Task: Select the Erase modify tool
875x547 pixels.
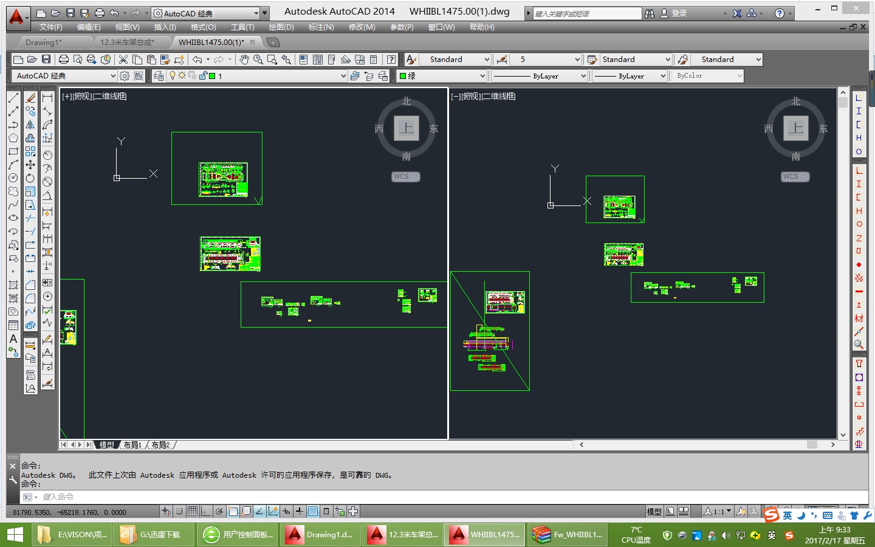Action: [30, 98]
